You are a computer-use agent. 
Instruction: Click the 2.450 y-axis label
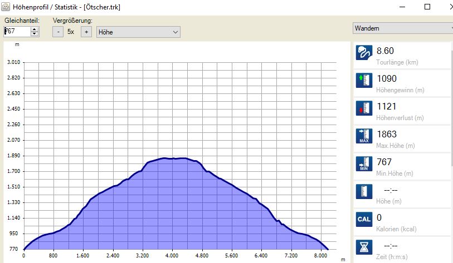[x=13, y=109]
